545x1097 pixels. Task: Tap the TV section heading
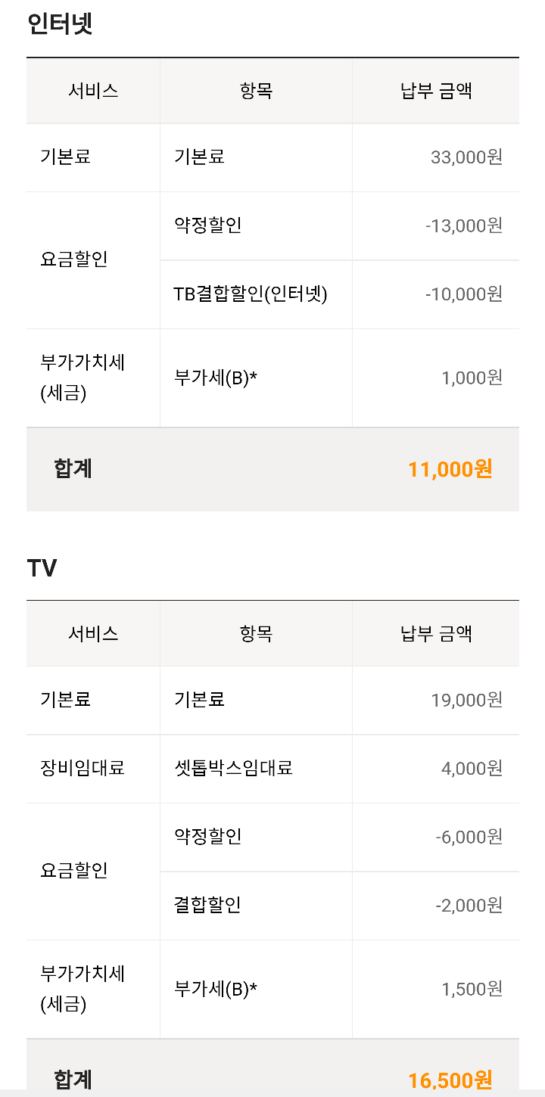pos(42,567)
